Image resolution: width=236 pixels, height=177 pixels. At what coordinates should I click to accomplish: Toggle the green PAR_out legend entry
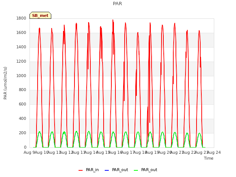click(145, 170)
